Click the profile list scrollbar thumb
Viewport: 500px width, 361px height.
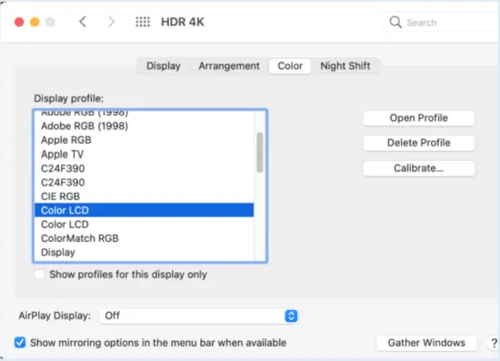(x=260, y=153)
